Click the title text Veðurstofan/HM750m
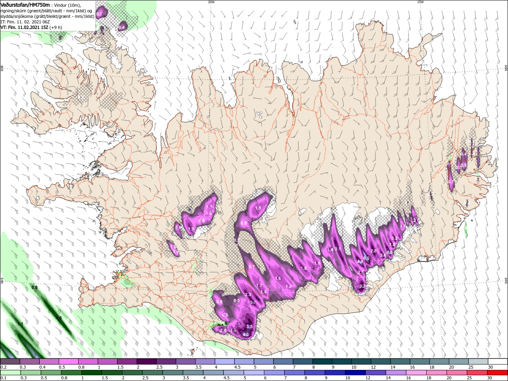This screenshot has height=381, width=508. (25, 5)
